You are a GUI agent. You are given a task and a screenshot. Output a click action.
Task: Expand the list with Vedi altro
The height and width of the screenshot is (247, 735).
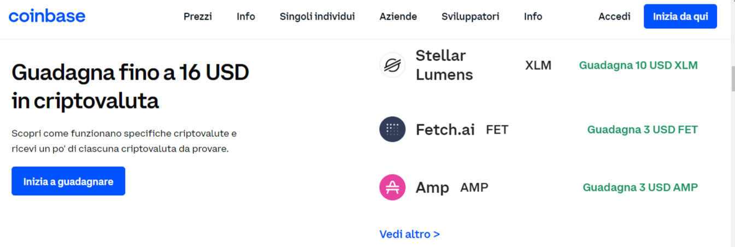pos(409,234)
